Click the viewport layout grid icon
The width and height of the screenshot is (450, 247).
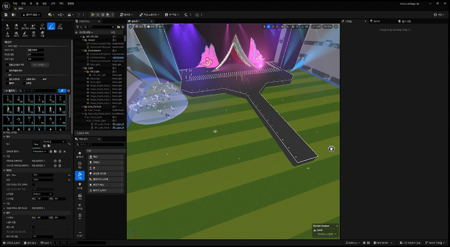336,27
